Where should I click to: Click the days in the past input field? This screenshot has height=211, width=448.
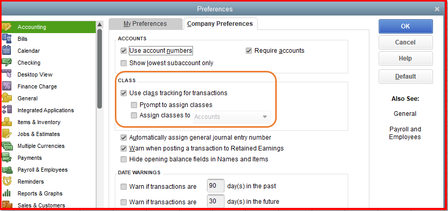pyautogui.click(x=215, y=186)
